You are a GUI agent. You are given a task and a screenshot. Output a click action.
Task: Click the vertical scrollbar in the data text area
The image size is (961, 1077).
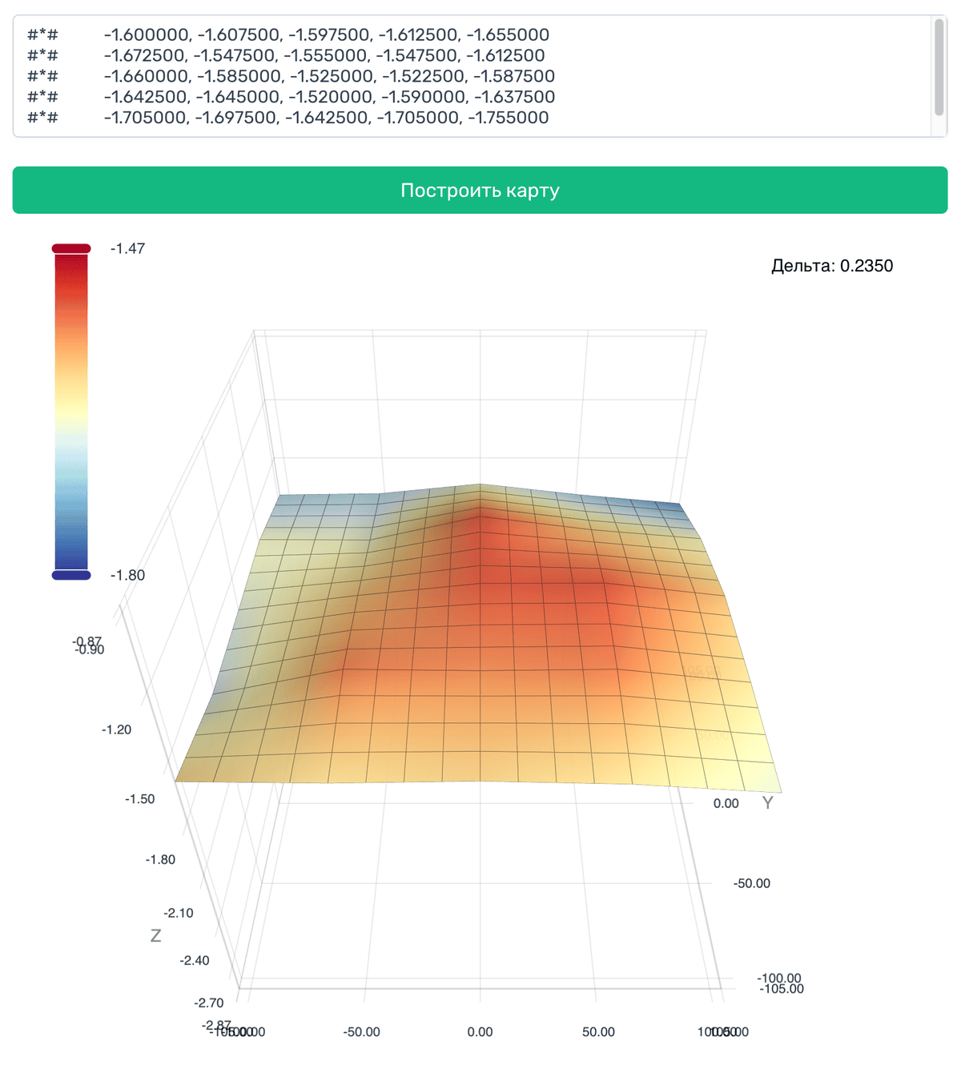[939, 68]
